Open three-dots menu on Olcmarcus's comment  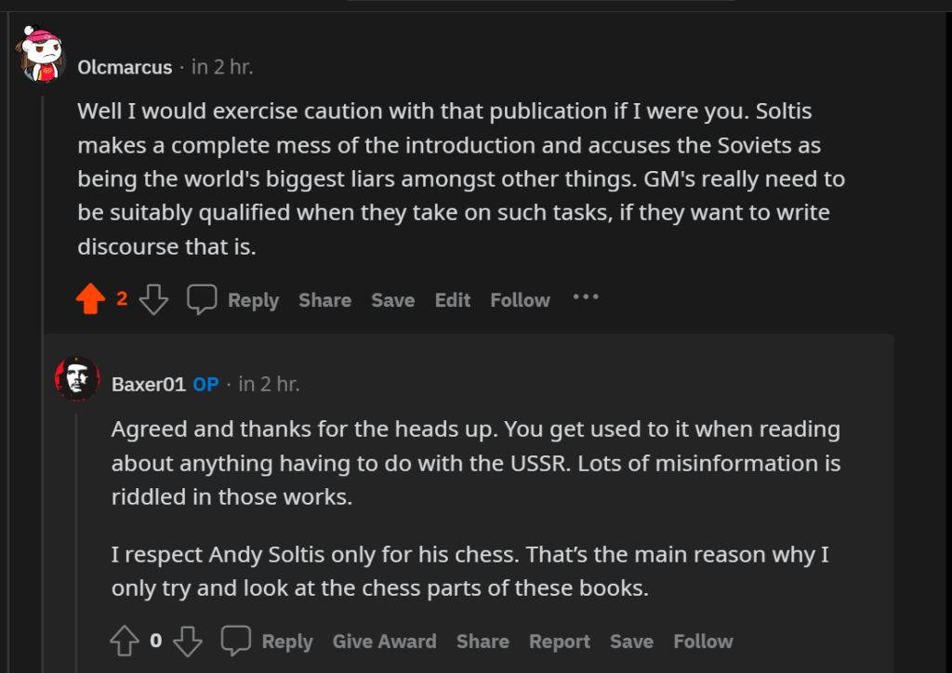586,297
